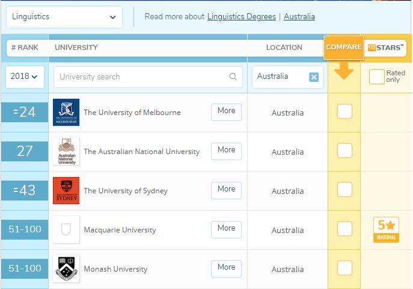The width and height of the screenshot is (413, 289).
Task: Click the =43 rank cell
Action: [25, 190]
